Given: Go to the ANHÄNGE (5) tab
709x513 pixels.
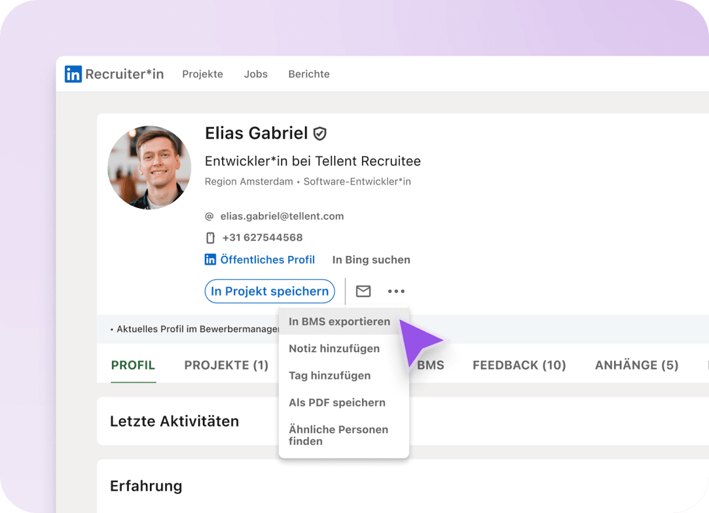Looking at the screenshot, I should pyautogui.click(x=636, y=365).
